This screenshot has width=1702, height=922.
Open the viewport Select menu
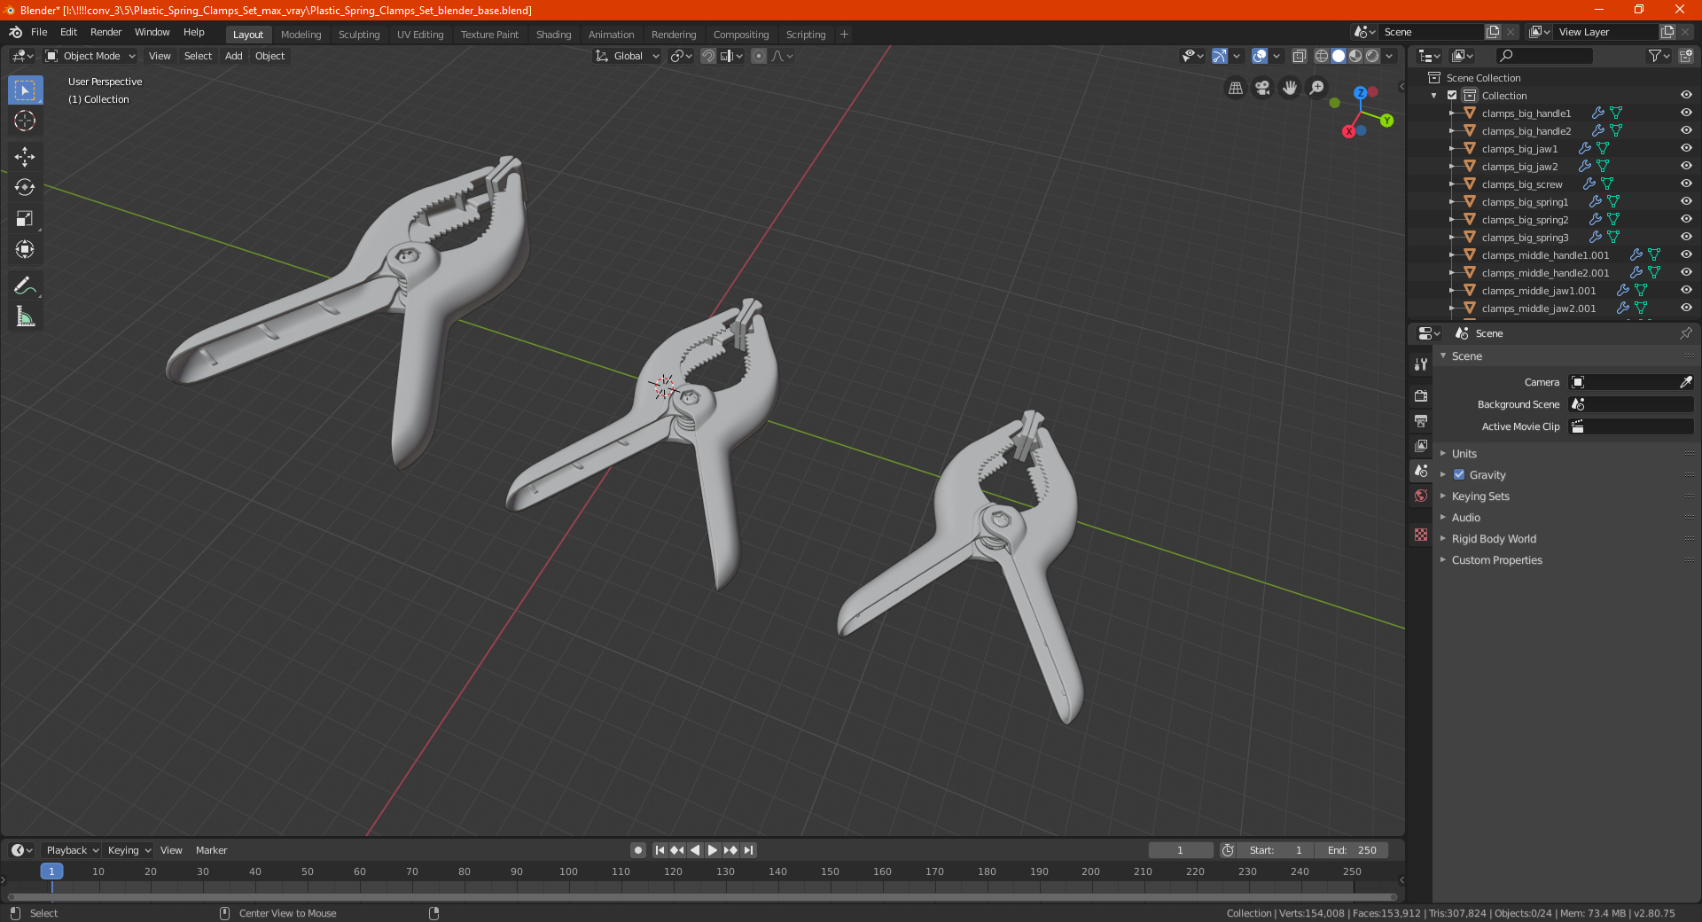(x=198, y=56)
